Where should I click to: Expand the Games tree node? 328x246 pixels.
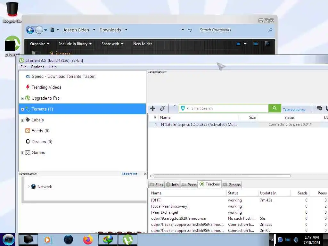pos(22,153)
